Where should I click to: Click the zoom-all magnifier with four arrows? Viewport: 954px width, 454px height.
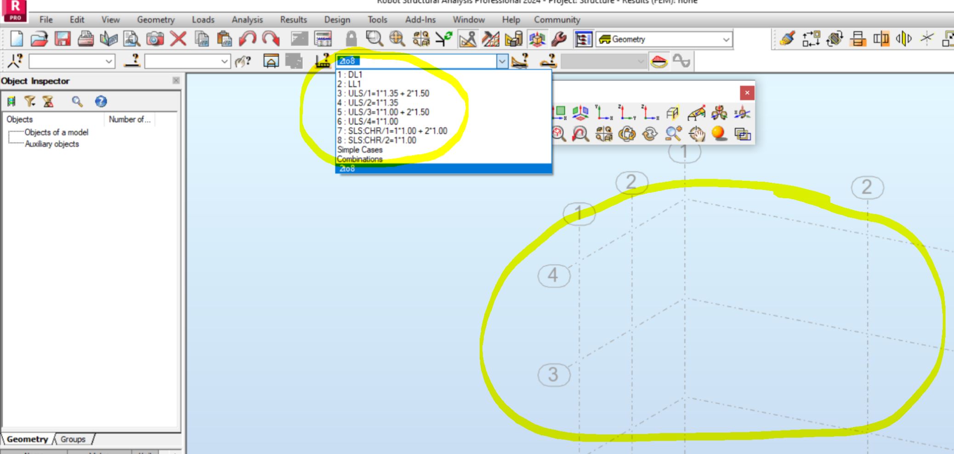pos(397,39)
